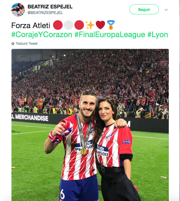Click the gold medal emoji in the tweet text
Image resolution: width=180 pixels, height=201 pixels.
tap(111, 25)
